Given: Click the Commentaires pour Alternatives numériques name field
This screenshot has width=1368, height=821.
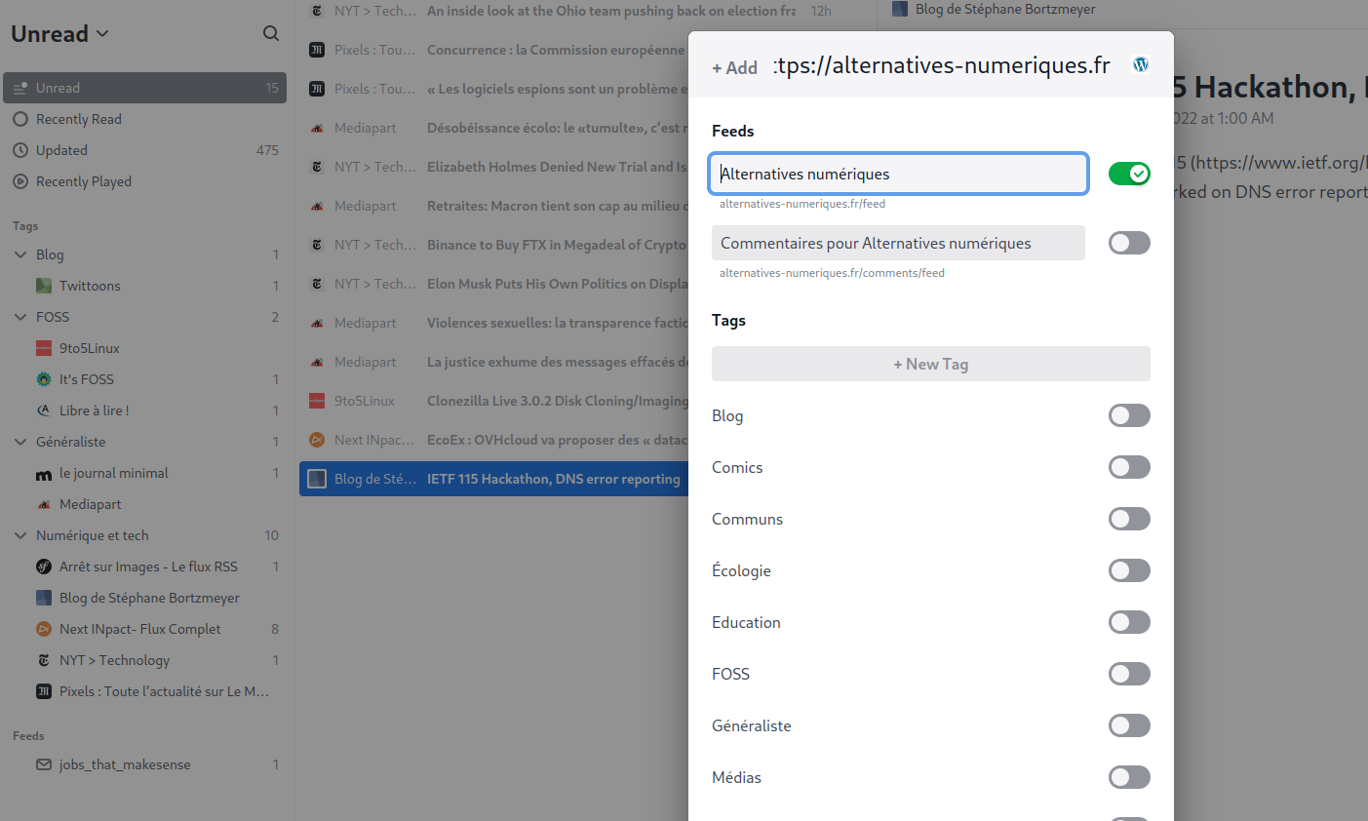Looking at the screenshot, I should point(898,243).
